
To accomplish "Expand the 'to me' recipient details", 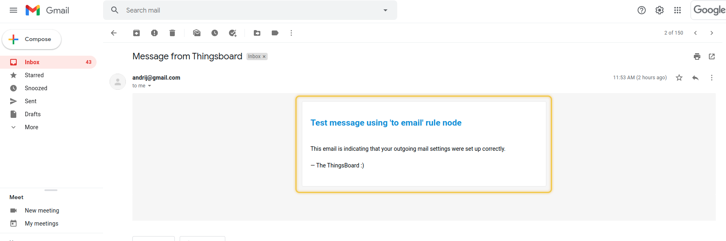I will [x=150, y=86].
